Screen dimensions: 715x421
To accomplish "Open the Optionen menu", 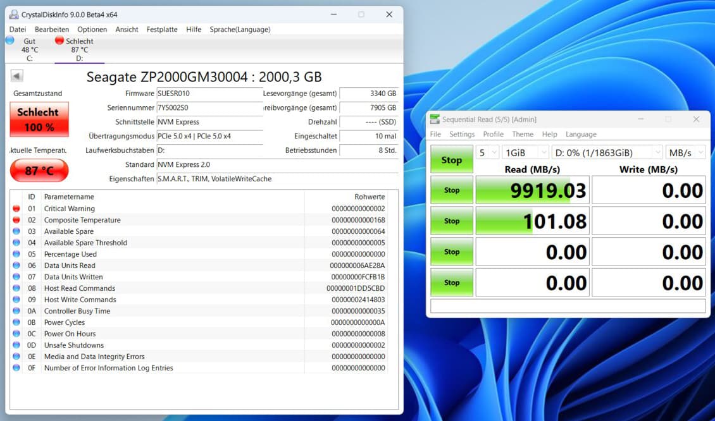I will click(92, 30).
